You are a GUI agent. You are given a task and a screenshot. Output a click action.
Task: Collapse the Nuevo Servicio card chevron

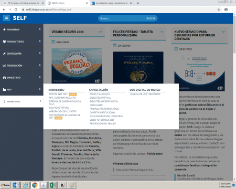click(x=223, y=32)
